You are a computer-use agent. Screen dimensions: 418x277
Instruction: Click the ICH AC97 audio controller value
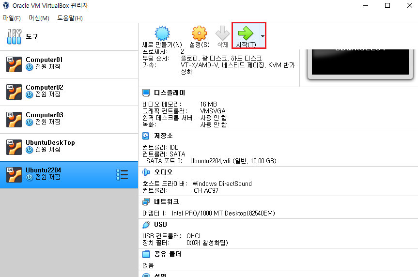pos(205,191)
